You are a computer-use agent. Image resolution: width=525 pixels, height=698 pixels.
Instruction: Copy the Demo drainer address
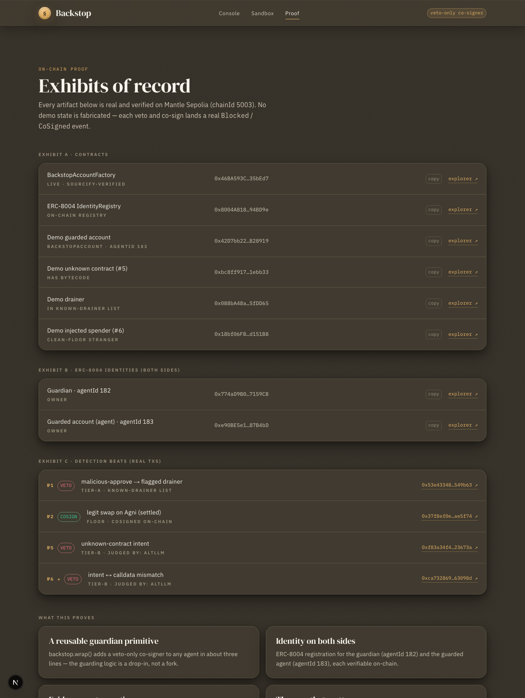click(x=434, y=303)
